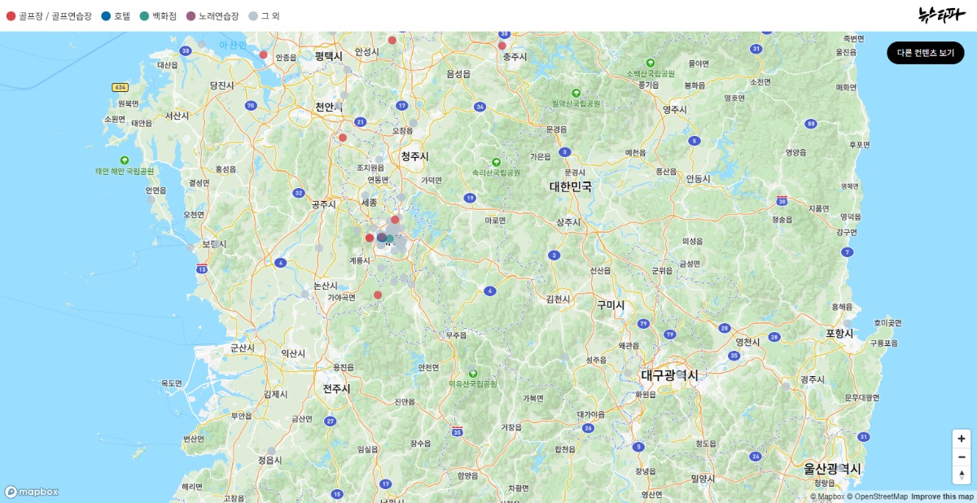Image resolution: width=977 pixels, height=503 pixels.
Task: Select the 월악산국립공원 park icon
Action: [576, 93]
